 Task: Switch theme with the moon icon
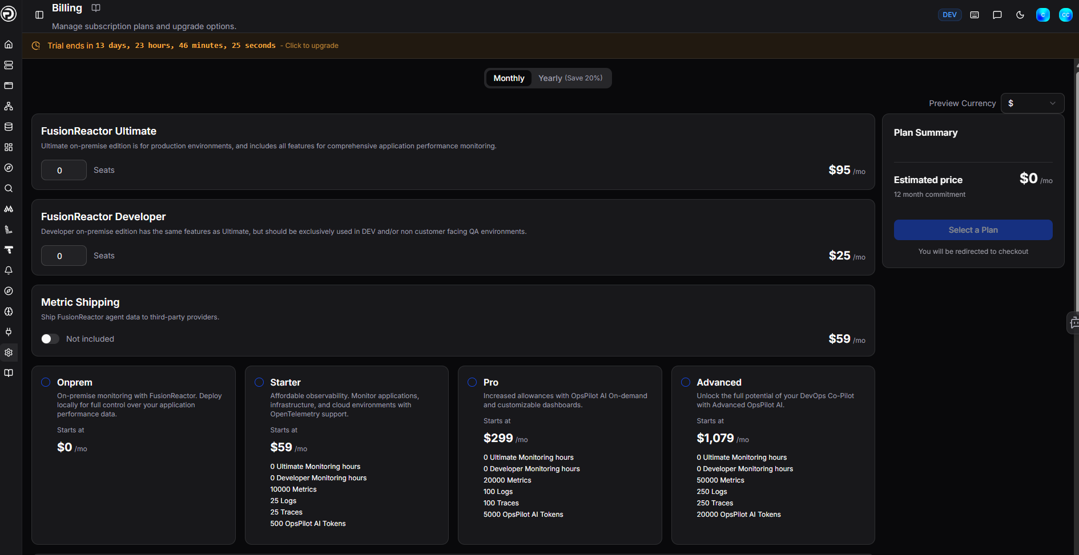pos(1020,15)
